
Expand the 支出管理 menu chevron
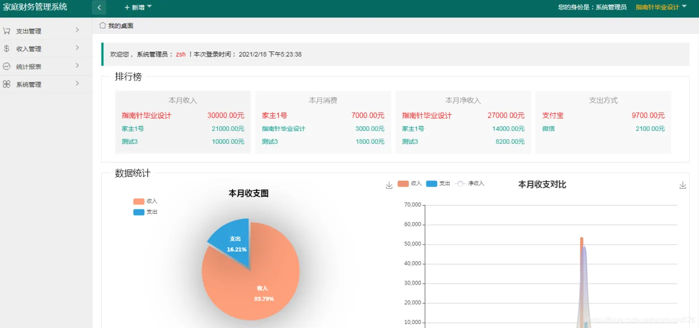click(x=77, y=30)
